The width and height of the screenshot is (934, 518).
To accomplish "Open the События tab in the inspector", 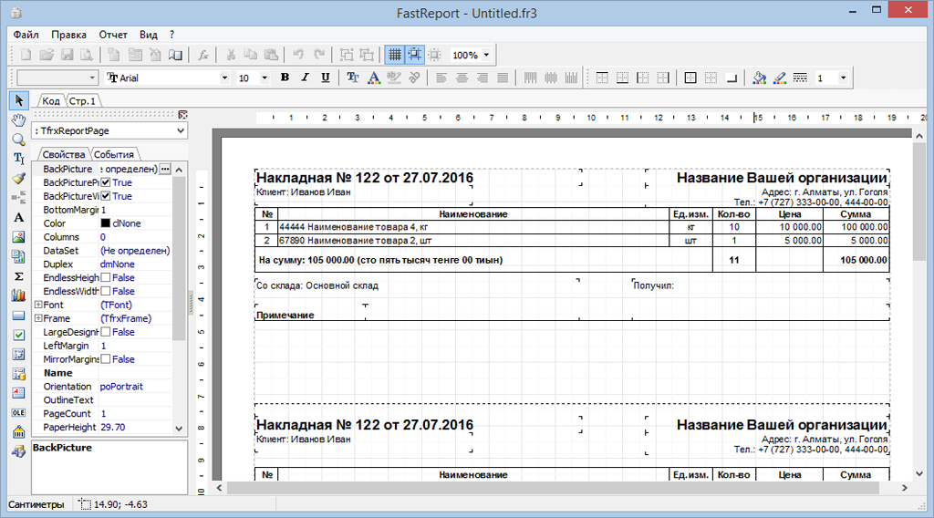I will (114, 155).
